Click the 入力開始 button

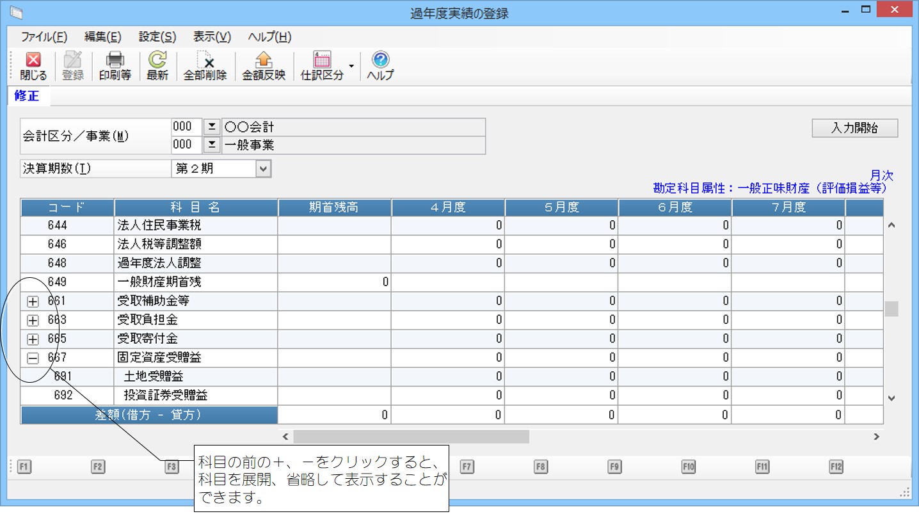pyautogui.click(x=854, y=128)
